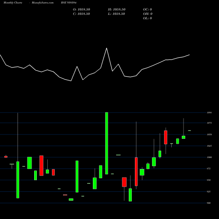Image resolution: width=219 pixels, height=219 pixels.
Task: Click the 'MunafaSutra.com' label
Action: 42,3
